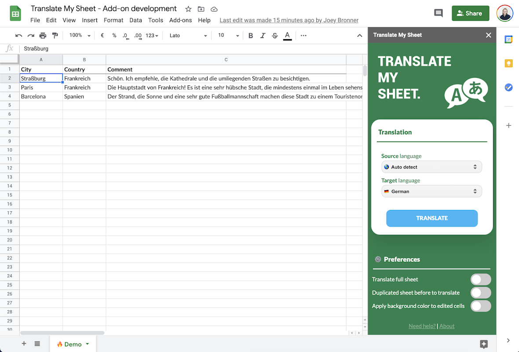Viewport: 519px width, 352px height.
Task: Open the Add-ons menu
Action: [180, 20]
